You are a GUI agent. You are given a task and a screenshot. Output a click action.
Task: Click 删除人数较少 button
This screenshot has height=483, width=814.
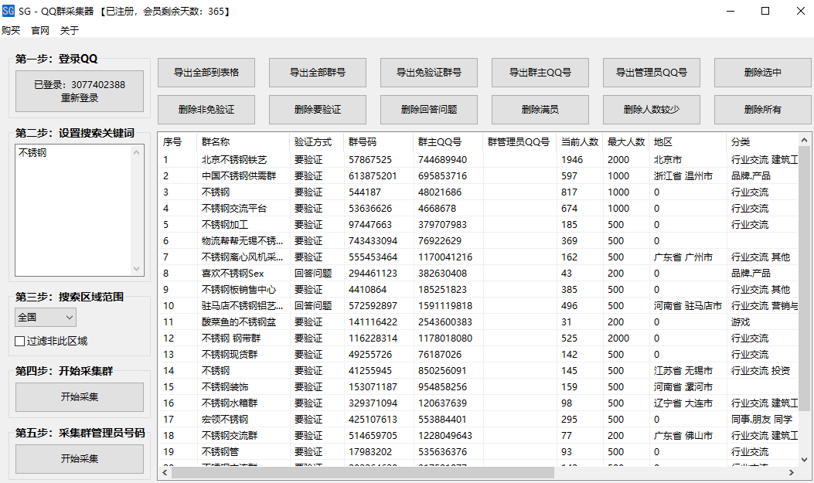[651, 109]
